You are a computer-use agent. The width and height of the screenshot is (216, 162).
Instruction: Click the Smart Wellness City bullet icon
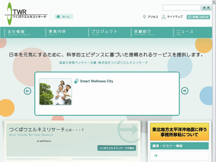77,81
